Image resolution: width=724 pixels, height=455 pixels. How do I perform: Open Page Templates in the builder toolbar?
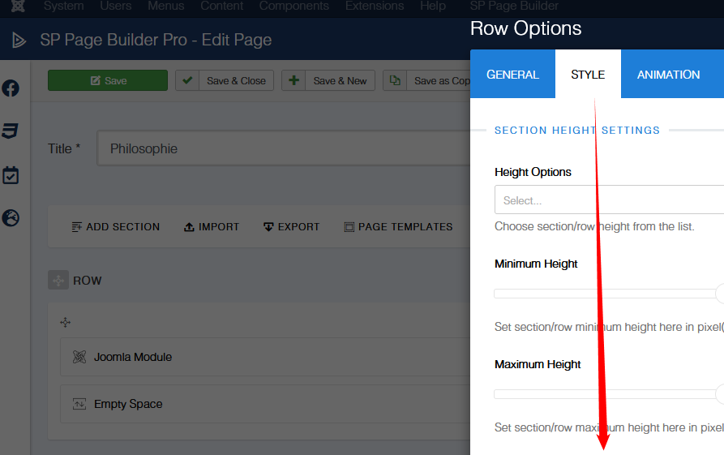pyautogui.click(x=398, y=227)
